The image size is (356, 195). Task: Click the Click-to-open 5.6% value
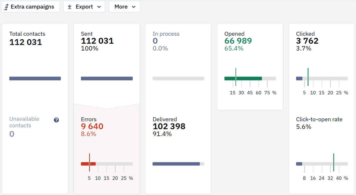click(x=304, y=127)
